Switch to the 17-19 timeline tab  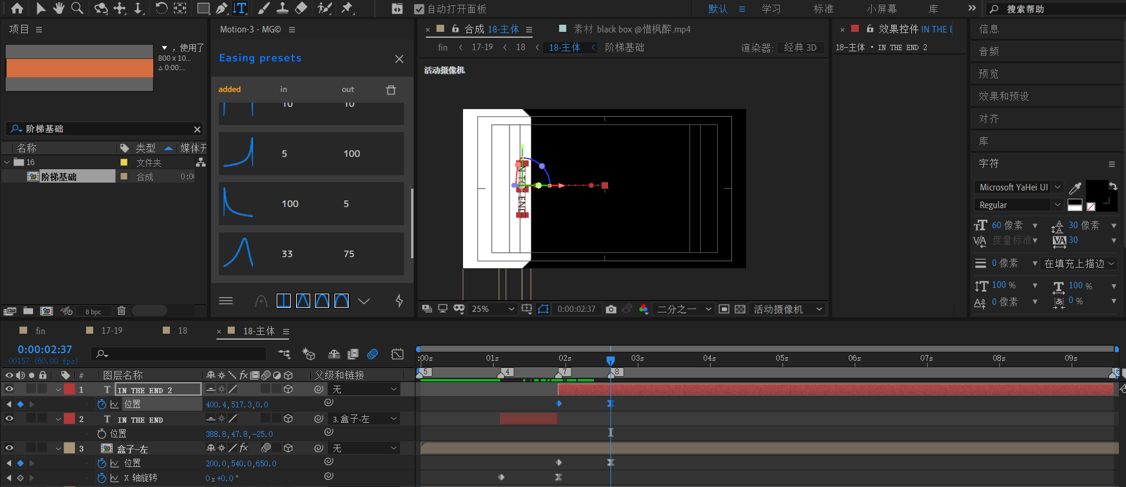[112, 331]
